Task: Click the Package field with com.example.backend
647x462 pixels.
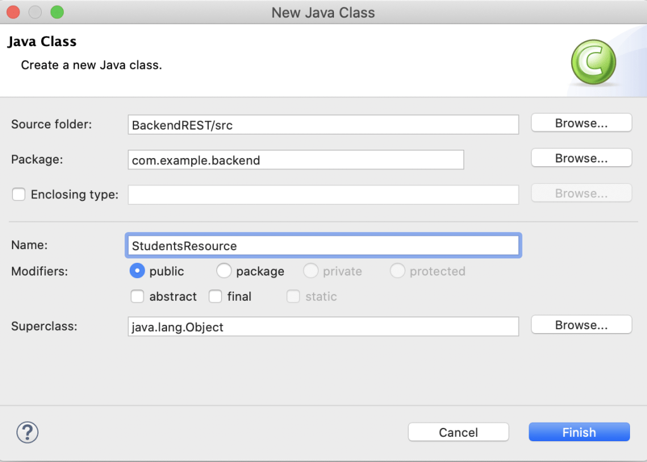Action: coord(295,160)
